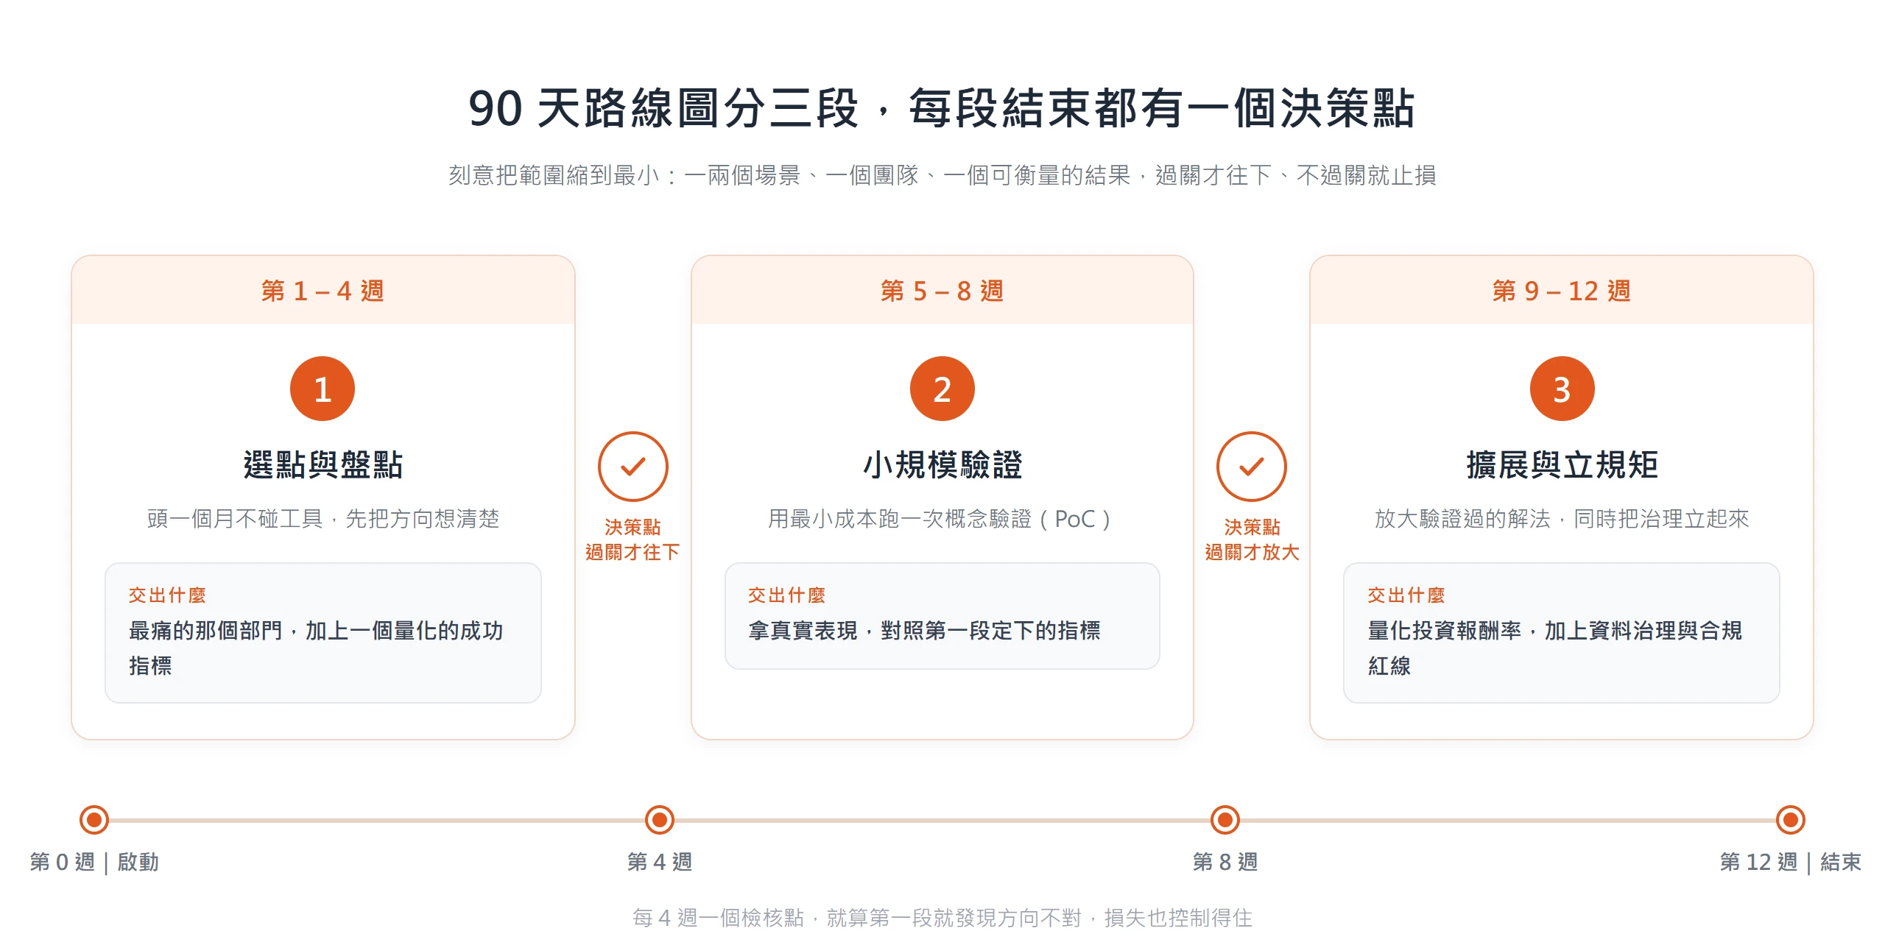Click the checkmark icon above 過關才放大
Screen dimensions: 1885x945
1252,467
